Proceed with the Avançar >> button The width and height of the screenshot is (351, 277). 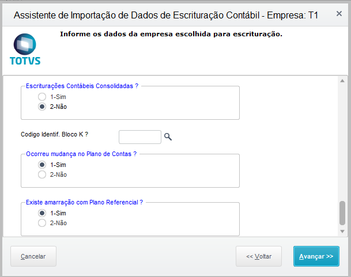[x=316, y=256]
